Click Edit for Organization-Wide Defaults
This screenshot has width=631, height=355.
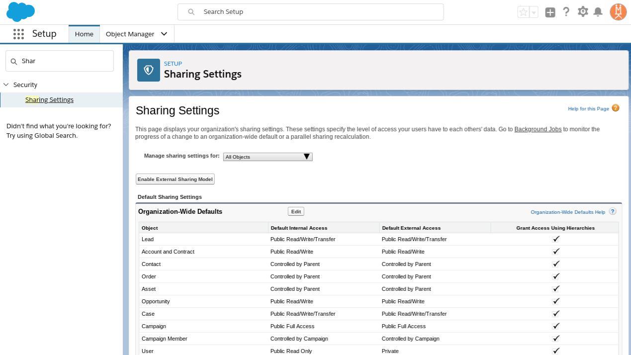pyautogui.click(x=296, y=211)
